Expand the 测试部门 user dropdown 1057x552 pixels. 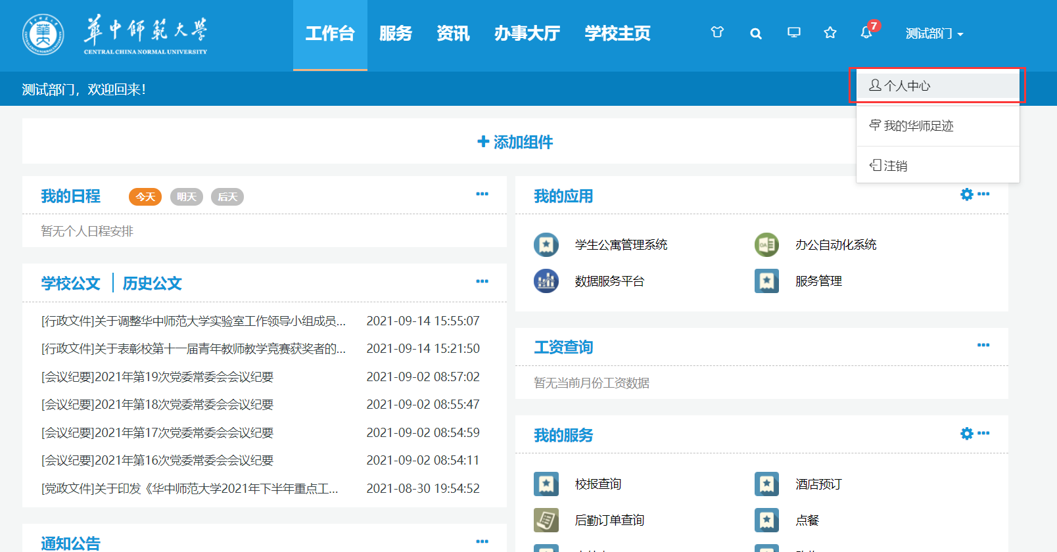(934, 34)
